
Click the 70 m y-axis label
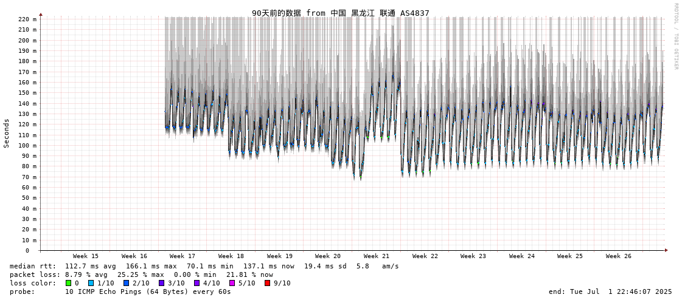pos(30,177)
